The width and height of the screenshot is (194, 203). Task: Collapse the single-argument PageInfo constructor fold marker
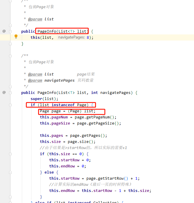10,32
